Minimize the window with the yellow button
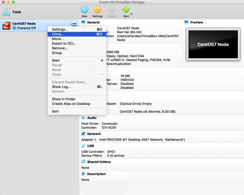The height and width of the screenshot is (195, 244). pos(9,2)
